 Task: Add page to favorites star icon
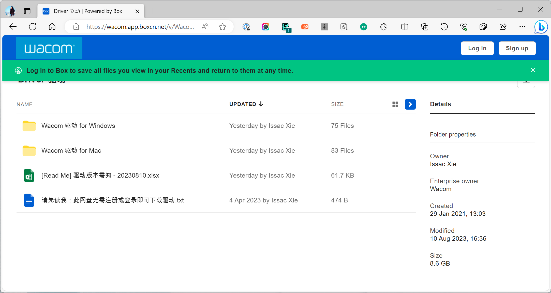coord(222,27)
